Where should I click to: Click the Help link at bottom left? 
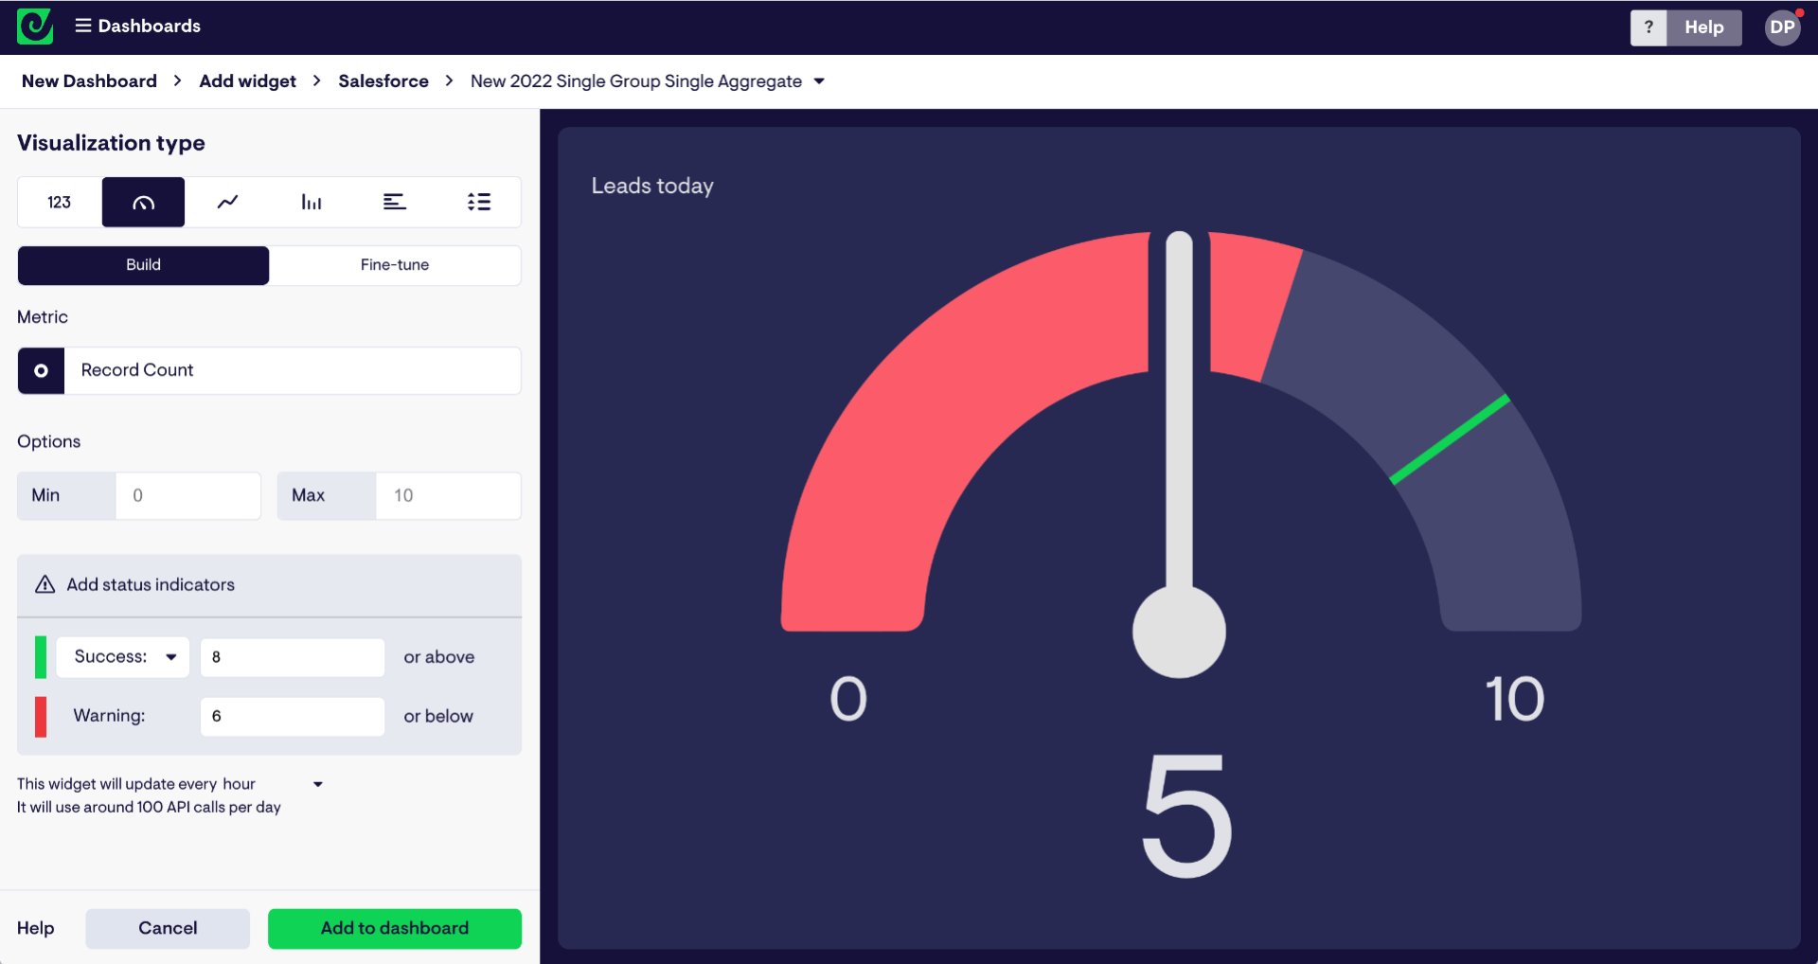coord(35,928)
